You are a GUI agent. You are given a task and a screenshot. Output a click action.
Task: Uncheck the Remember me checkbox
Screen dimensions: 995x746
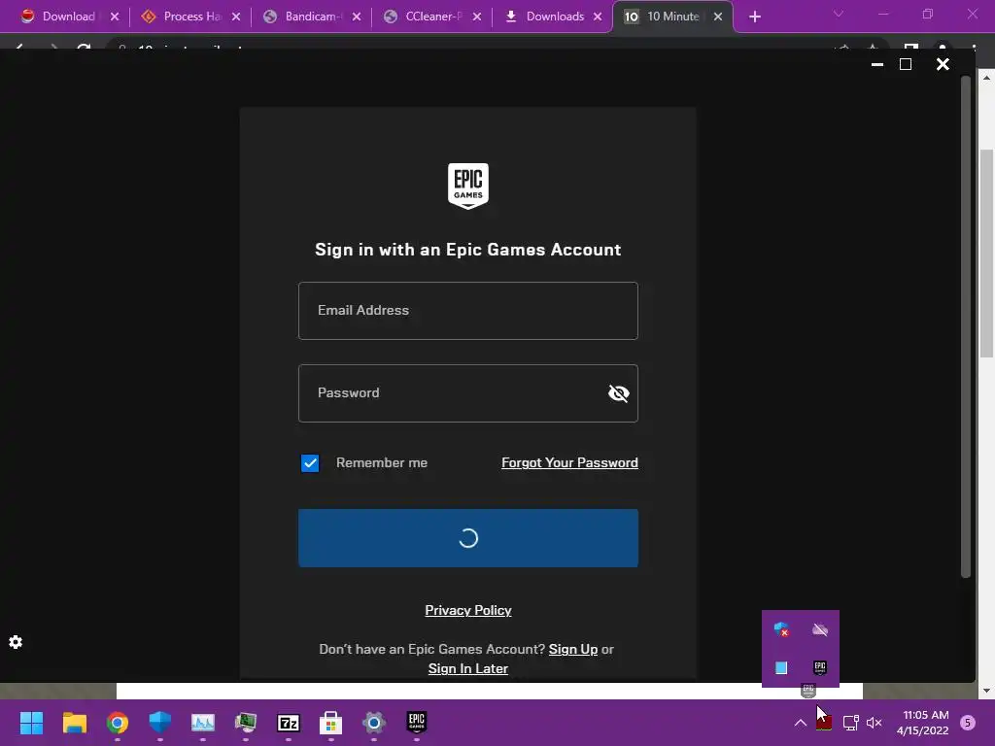point(310,463)
